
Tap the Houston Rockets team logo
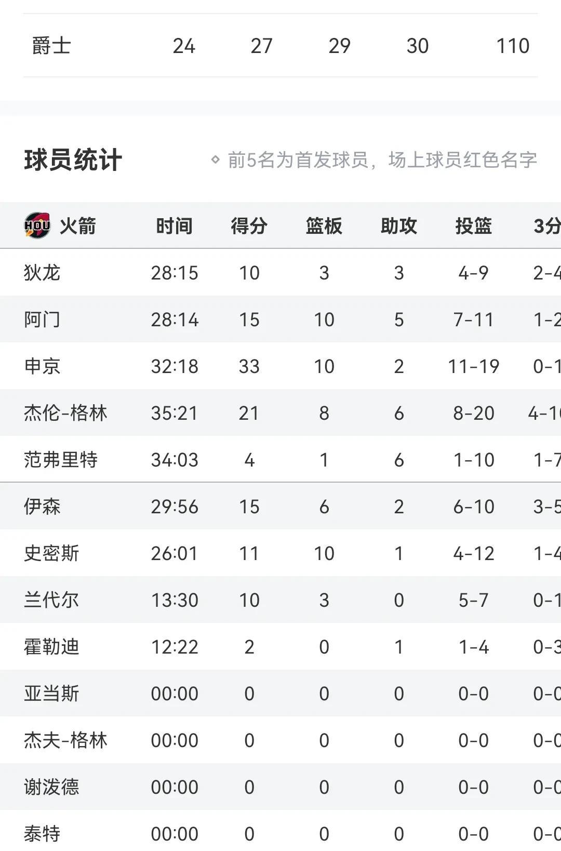pos(37,225)
